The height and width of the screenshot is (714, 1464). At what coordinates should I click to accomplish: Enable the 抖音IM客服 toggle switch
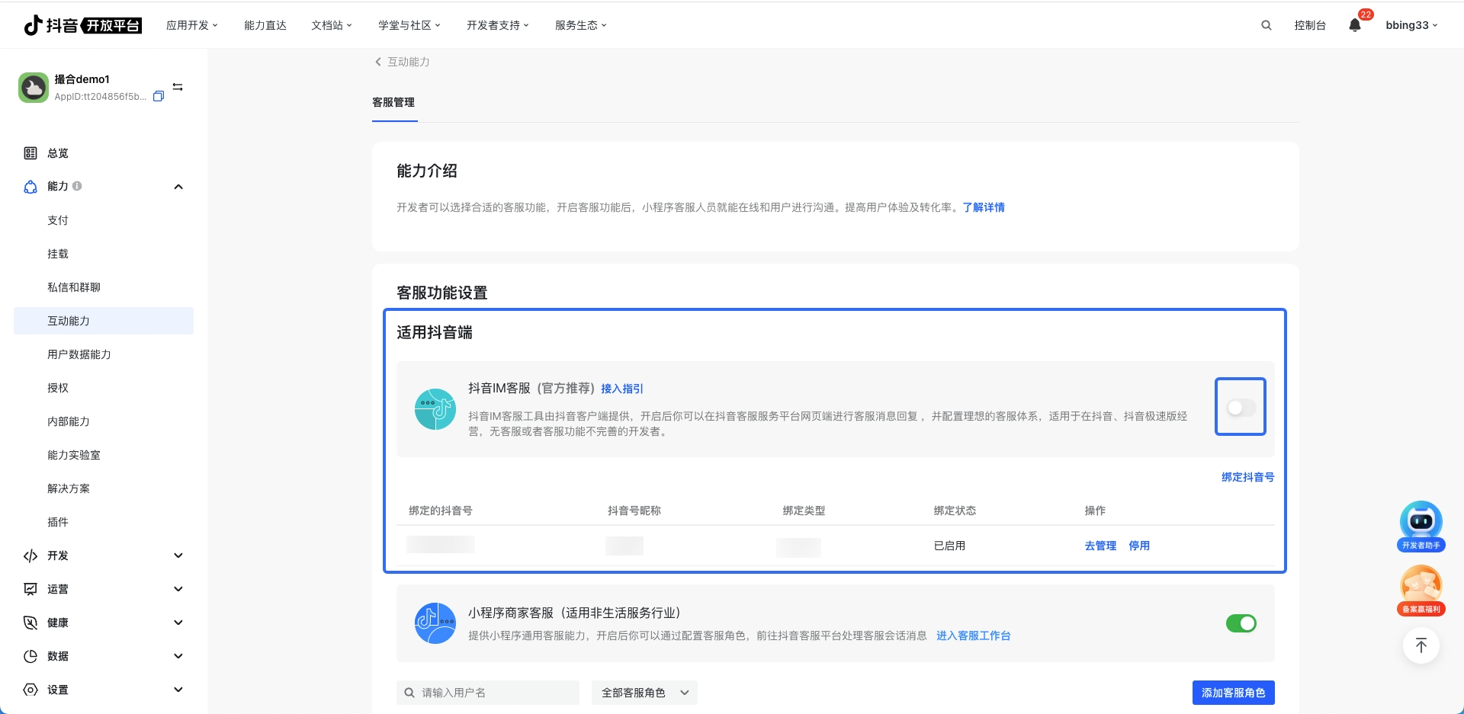pos(1241,408)
